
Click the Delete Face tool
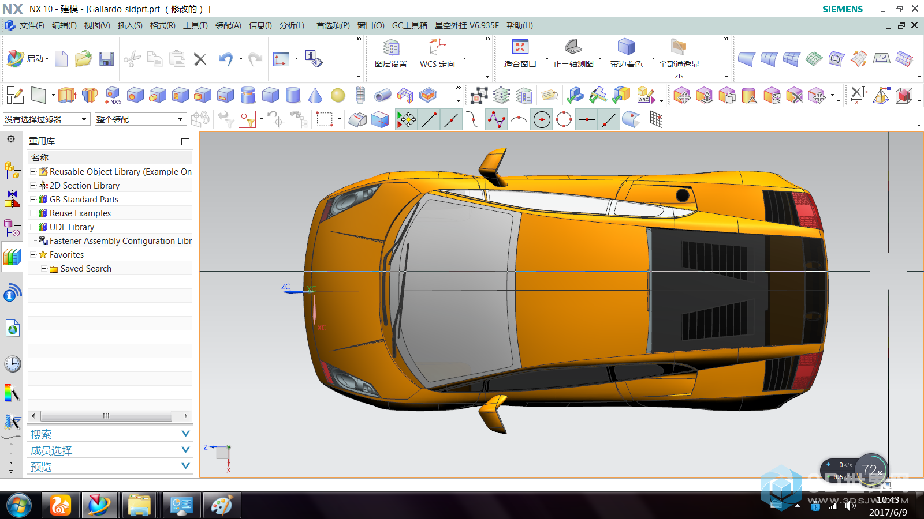click(795, 95)
